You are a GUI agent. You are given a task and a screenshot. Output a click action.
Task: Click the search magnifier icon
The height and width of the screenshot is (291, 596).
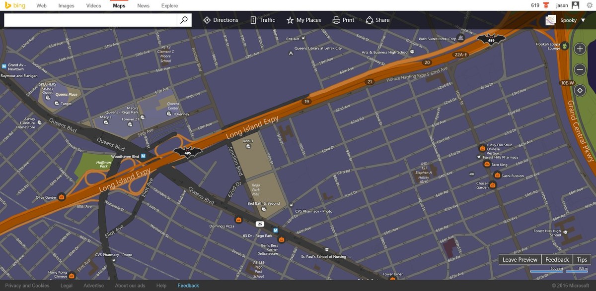point(184,20)
